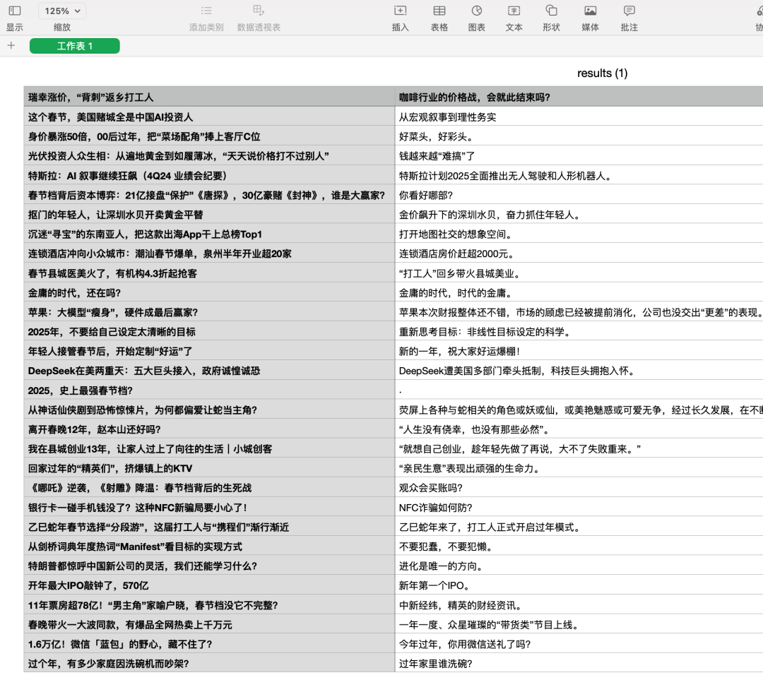The image size is (763, 680).
Task: Select cell 特斯拉计划2025全面推出无人驾驶和人形机器人。
Action: [x=579, y=176]
